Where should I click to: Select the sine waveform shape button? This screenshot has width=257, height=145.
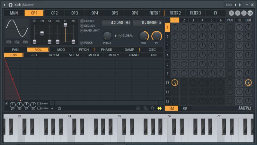pos(17,42)
